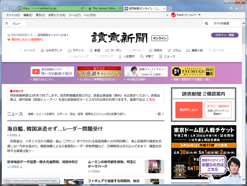Click the 讀賣新聞 masthead logo
The image size is (247, 186).
(x=119, y=38)
